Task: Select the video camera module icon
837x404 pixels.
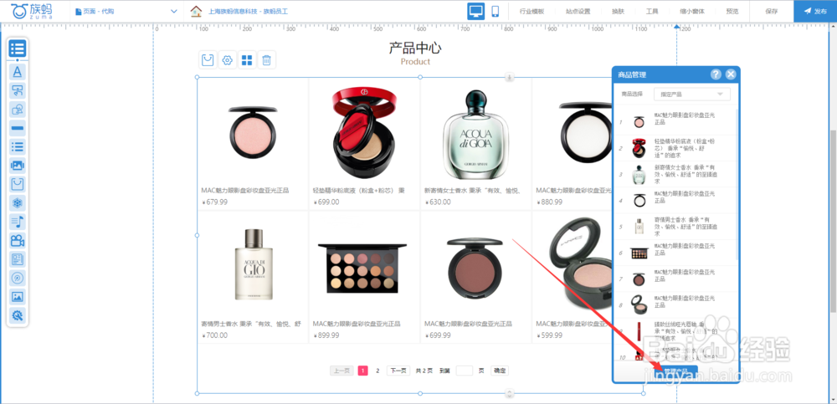Action: [x=18, y=240]
